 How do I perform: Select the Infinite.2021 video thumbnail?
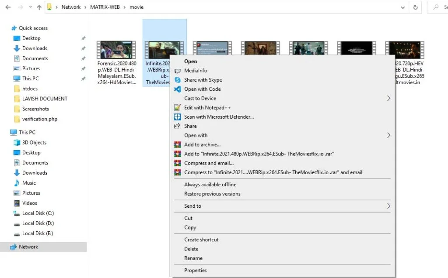(x=164, y=48)
